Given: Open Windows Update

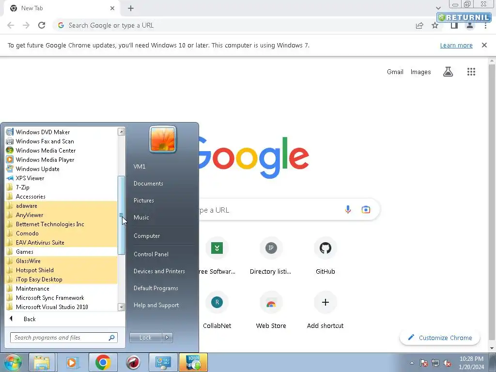Looking at the screenshot, I should coord(61,169).
